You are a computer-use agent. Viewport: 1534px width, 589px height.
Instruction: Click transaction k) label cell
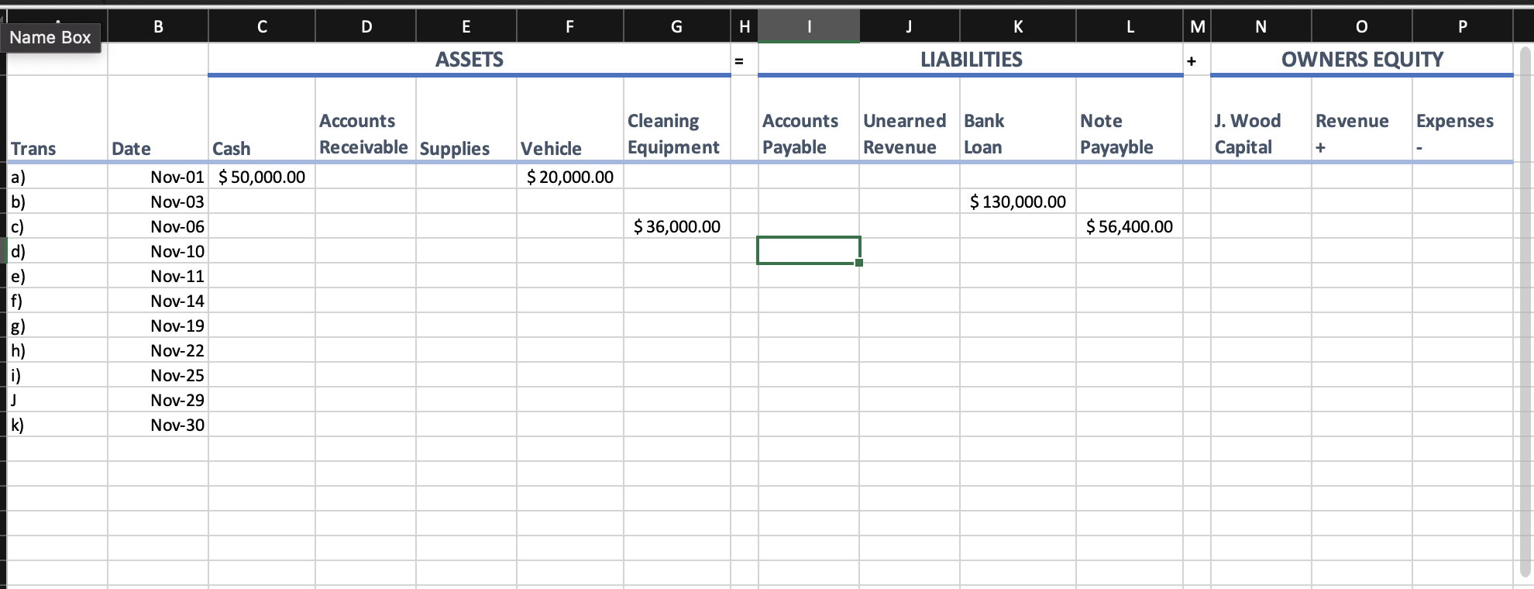[57, 425]
